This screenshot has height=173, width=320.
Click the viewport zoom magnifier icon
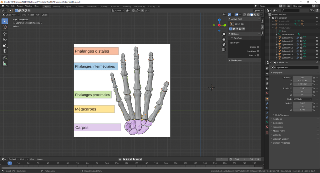(x=224, y=34)
